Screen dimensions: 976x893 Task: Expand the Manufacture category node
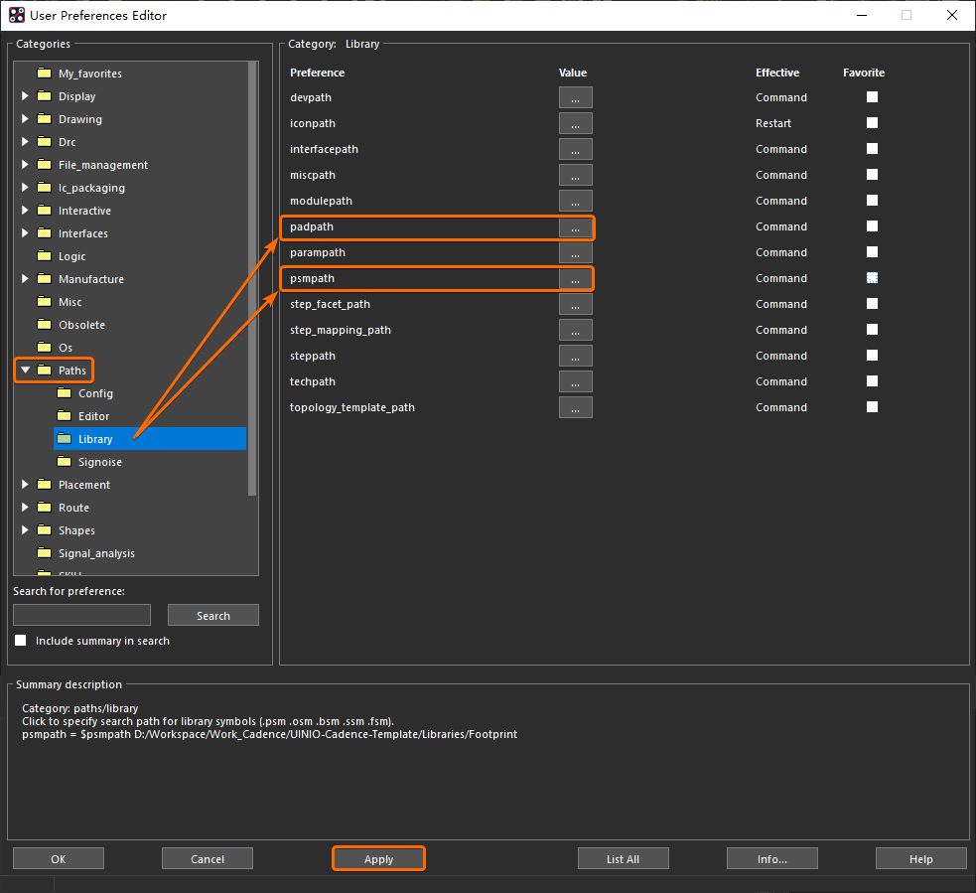[26, 279]
